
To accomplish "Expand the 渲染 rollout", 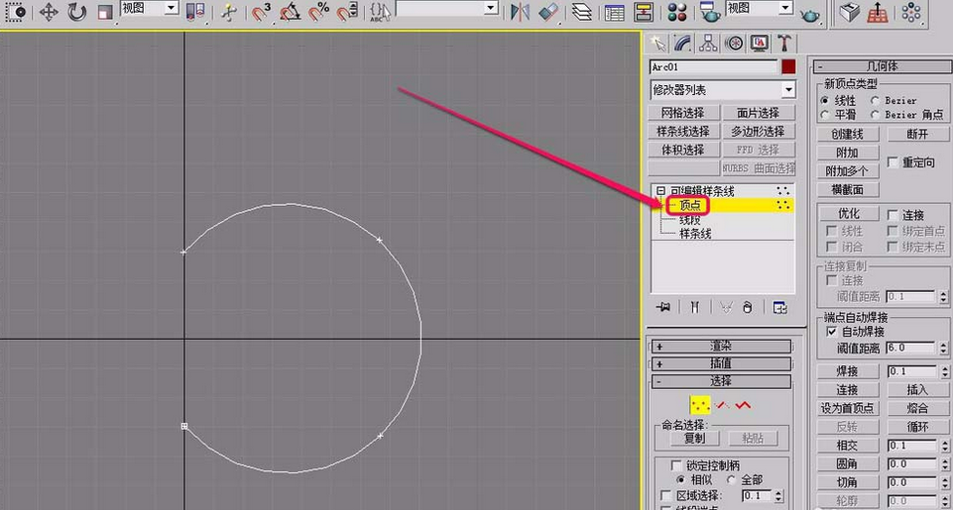I will [x=721, y=346].
